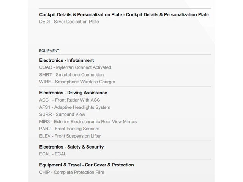243x182 pixels.
Task: Select the ECAL - ECAL entry
Action: (52, 154)
